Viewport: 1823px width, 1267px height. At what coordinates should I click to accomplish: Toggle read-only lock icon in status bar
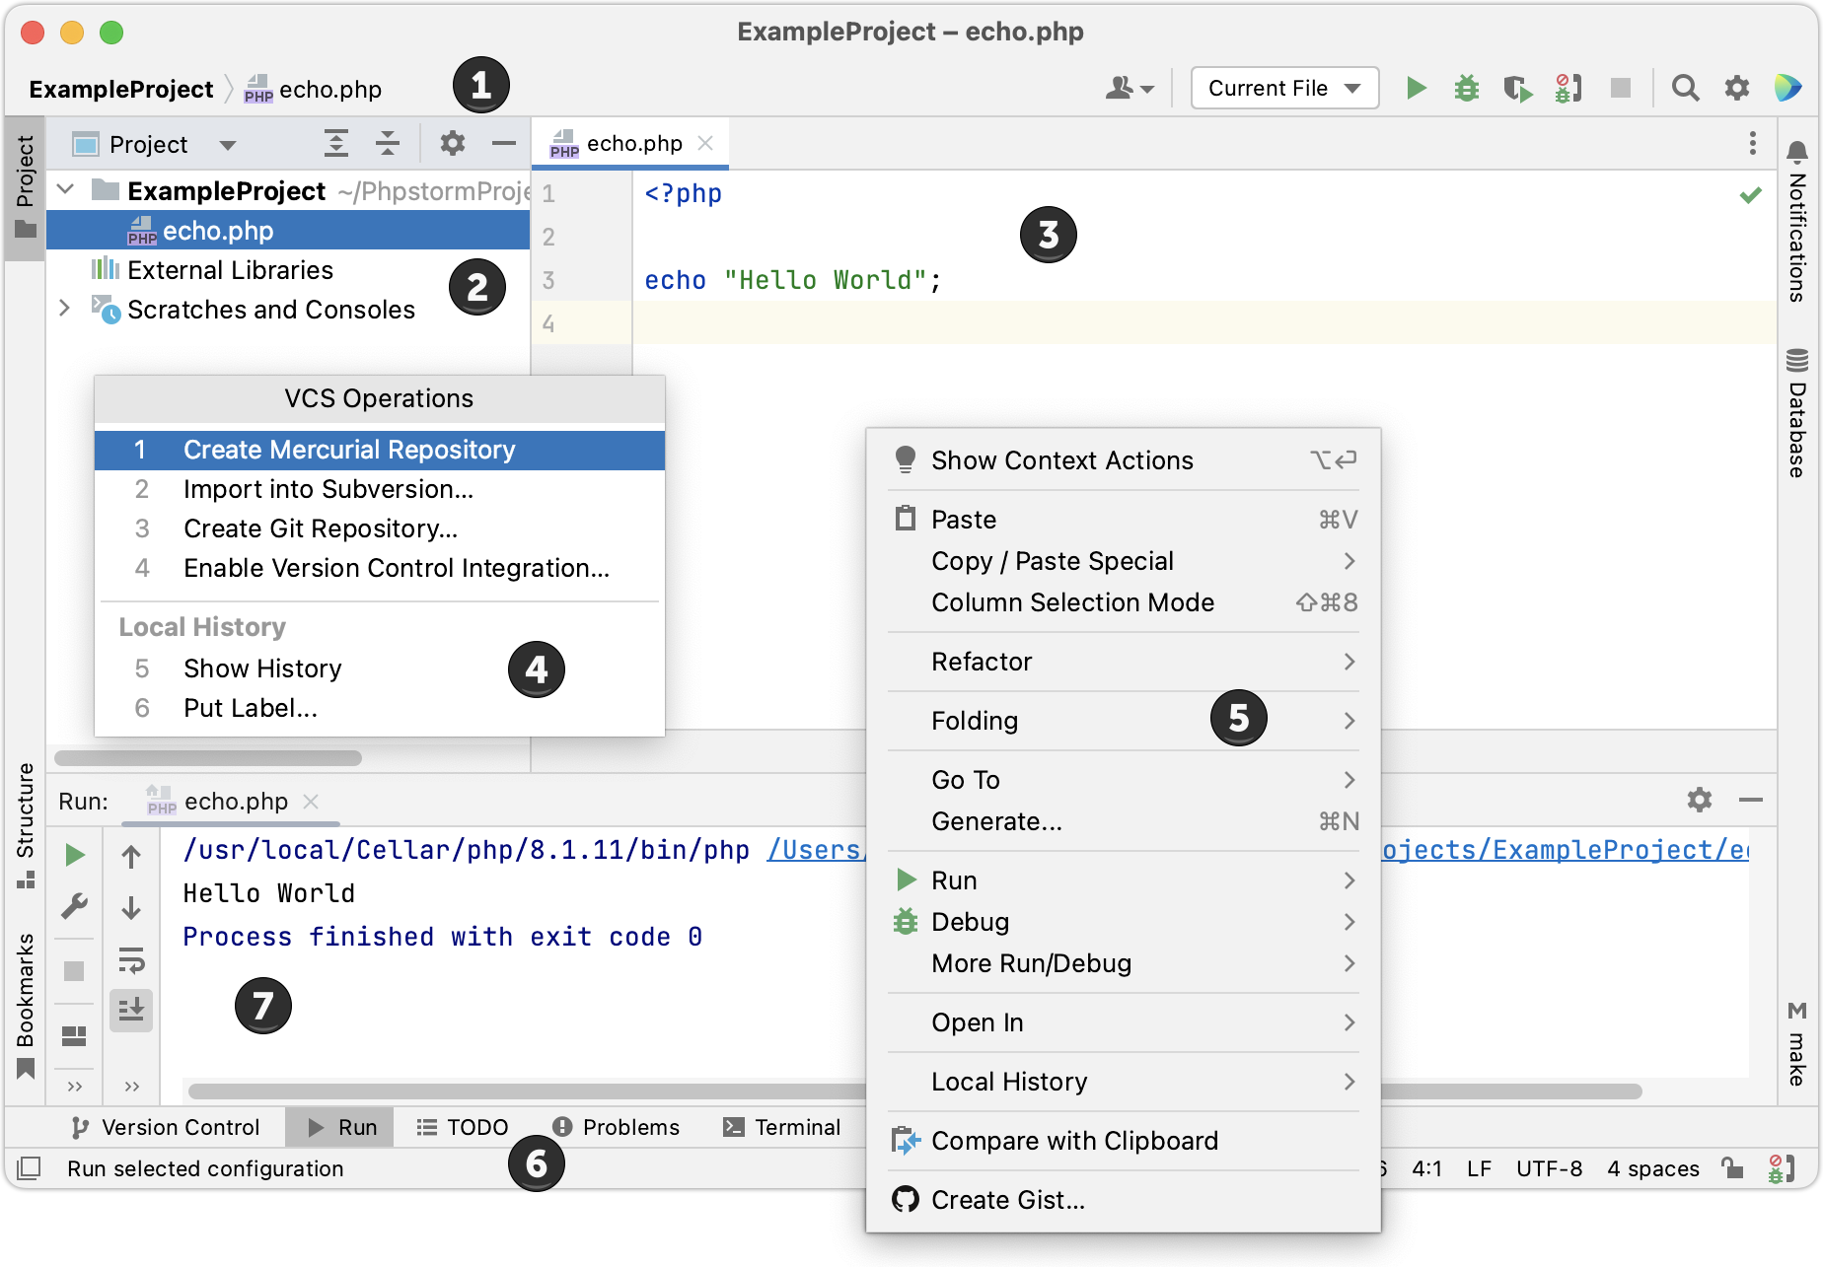tap(1731, 1168)
